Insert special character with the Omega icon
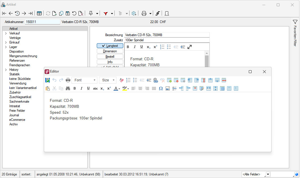Image resolution: width=300 pixels, height=178 pixels. click(161, 88)
